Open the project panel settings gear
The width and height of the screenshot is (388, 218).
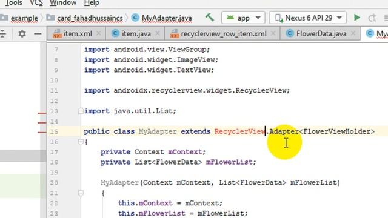click(22, 34)
